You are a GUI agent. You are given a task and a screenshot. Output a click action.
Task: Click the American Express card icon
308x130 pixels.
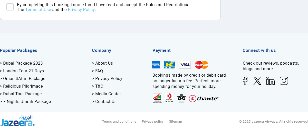click(x=156, y=65)
